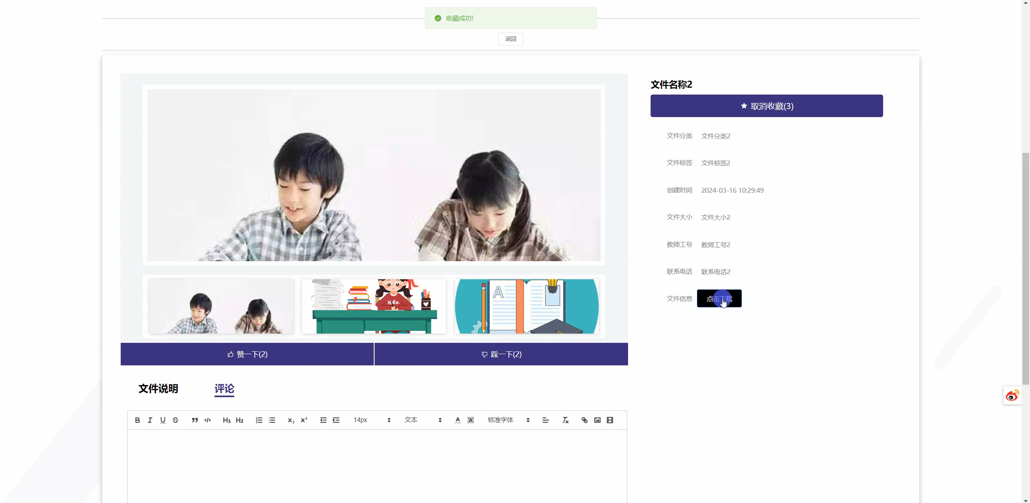The height and width of the screenshot is (503, 1030).
Task: Apply superscript formatting
Action: [304, 420]
